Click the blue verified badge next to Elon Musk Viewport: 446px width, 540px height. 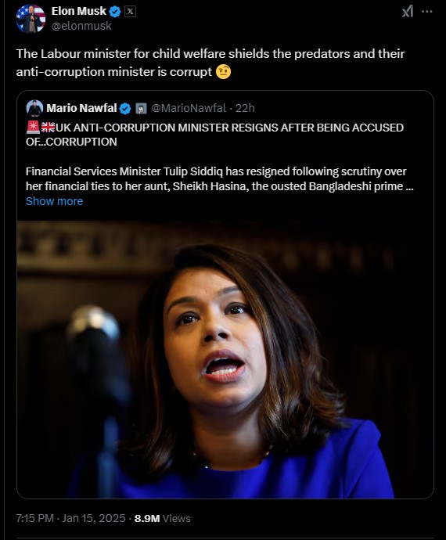point(115,12)
